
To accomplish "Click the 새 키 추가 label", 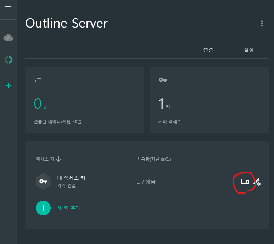I will click(69, 208).
